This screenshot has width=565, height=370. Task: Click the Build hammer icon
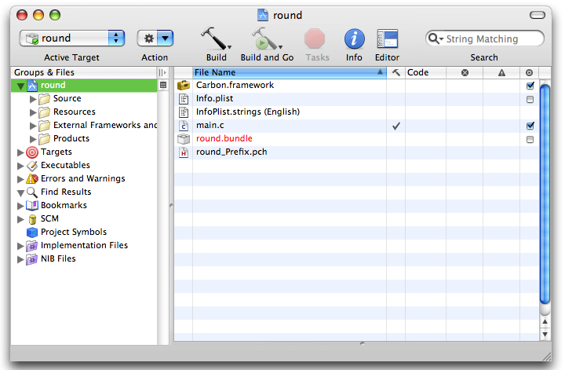[215, 38]
